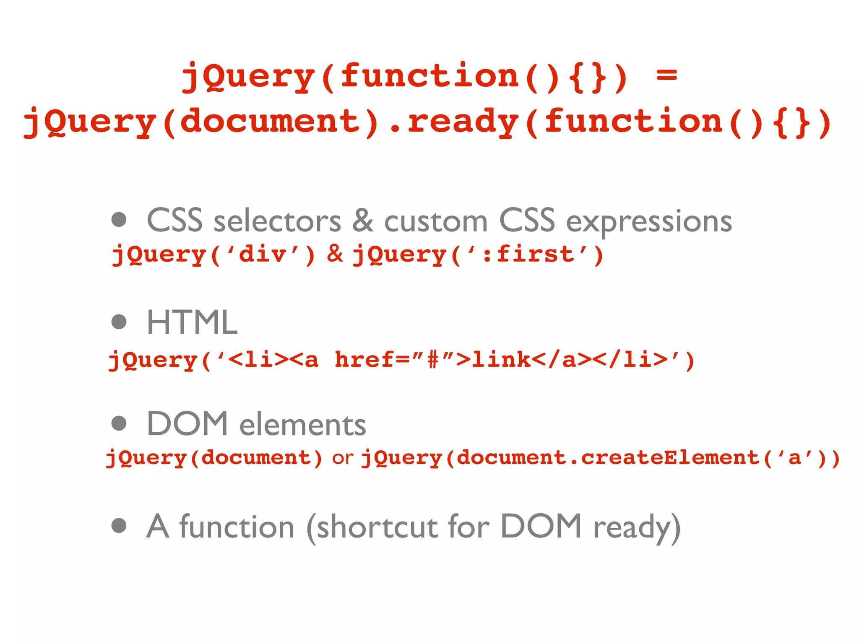Viewport: 859px width, 644px height.
Task: Click the jQuery('<li><a href...') code line
Action: coord(401,360)
